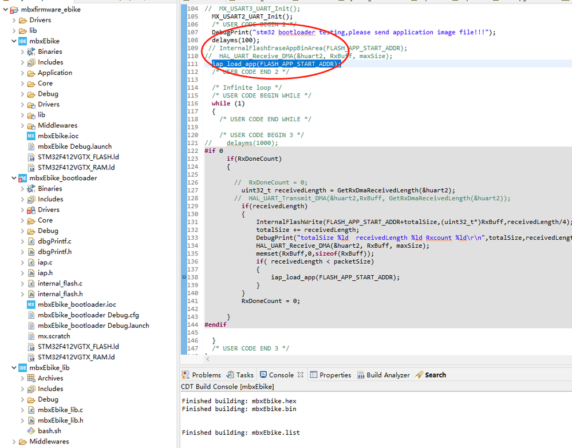The width and height of the screenshot is (572, 448).
Task: Click 'CDT Build Console [mbxEbike]' title text
Action: [x=227, y=386]
